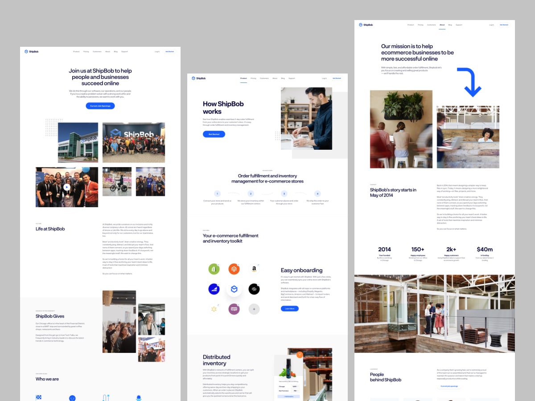Image resolution: width=535 pixels, height=401 pixels.
Task: Click Get Started in the mission page header
Action: tap(504, 25)
